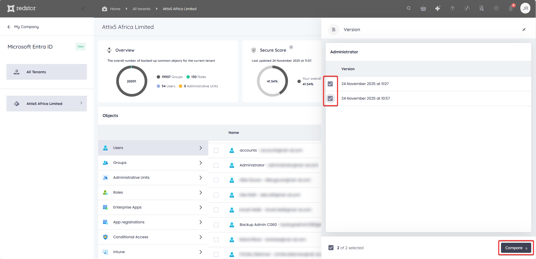Click the Secure Score shield icon

pos(254,50)
